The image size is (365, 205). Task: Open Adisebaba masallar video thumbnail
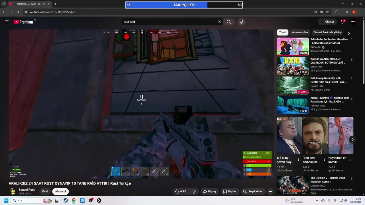click(x=293, y=46)
